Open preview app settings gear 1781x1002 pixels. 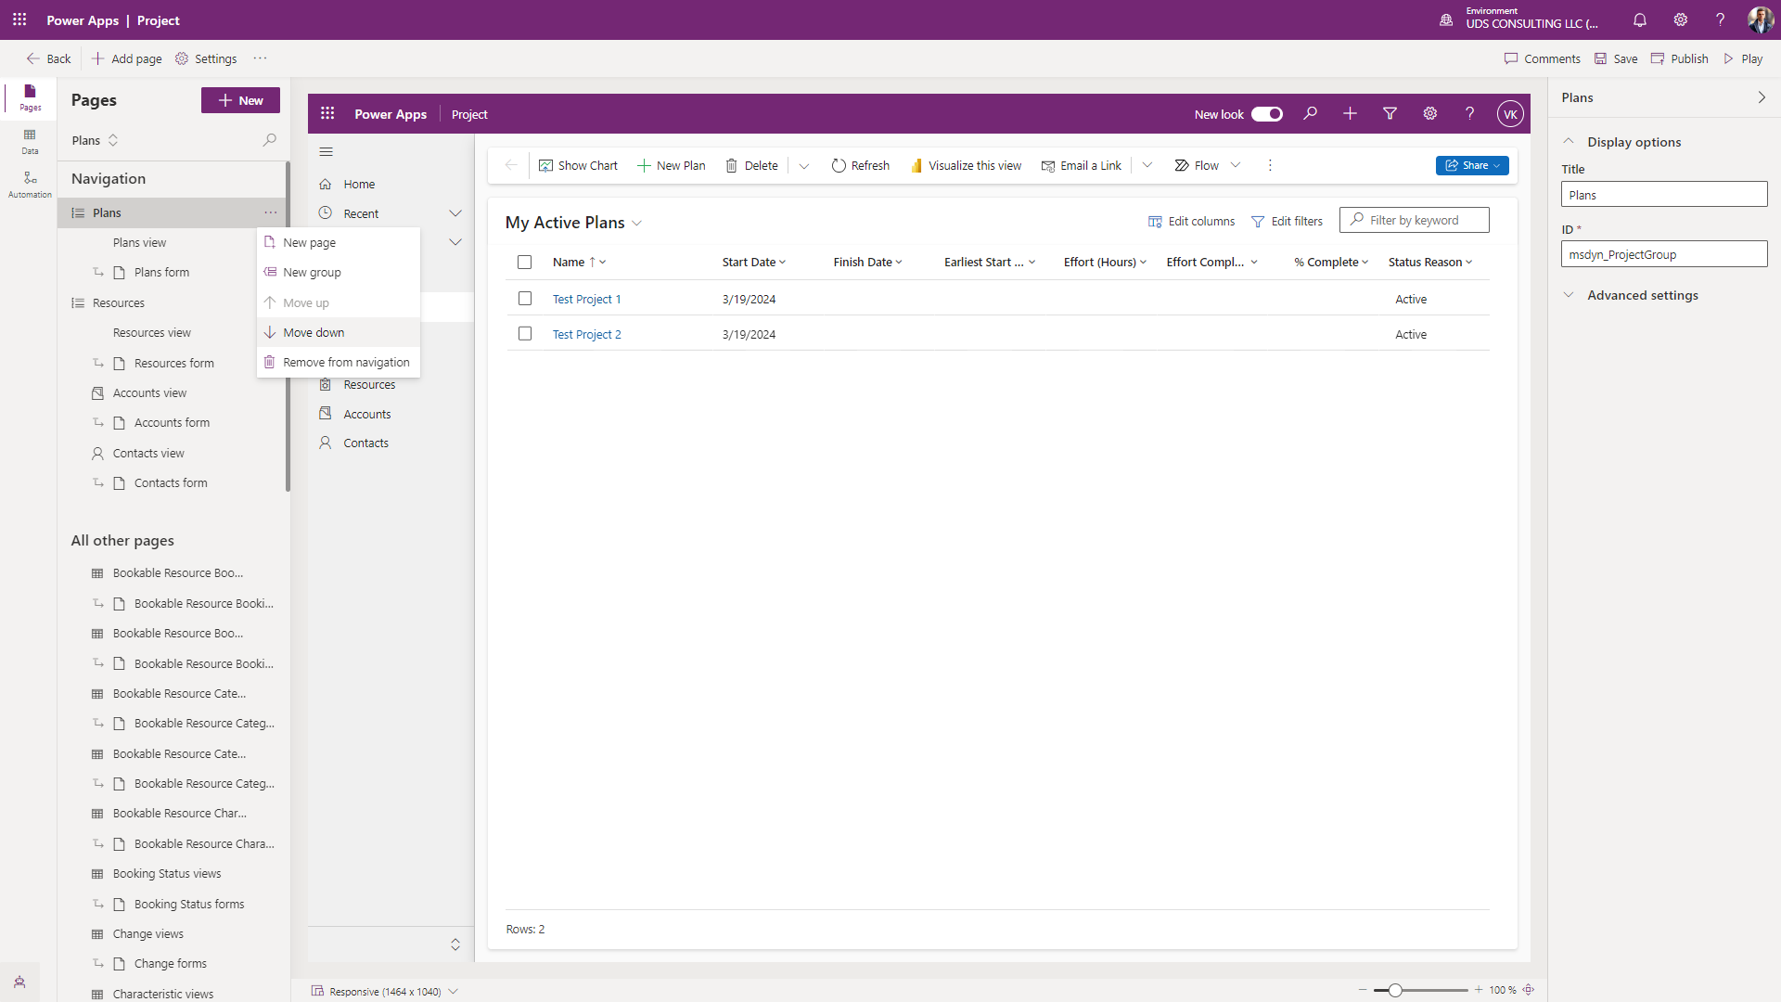pos(1429,113)
